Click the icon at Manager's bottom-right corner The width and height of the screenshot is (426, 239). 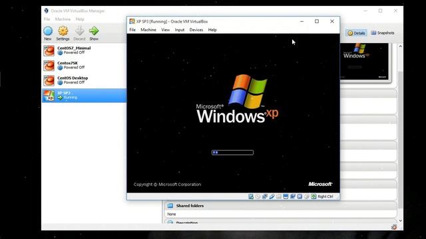394,227
